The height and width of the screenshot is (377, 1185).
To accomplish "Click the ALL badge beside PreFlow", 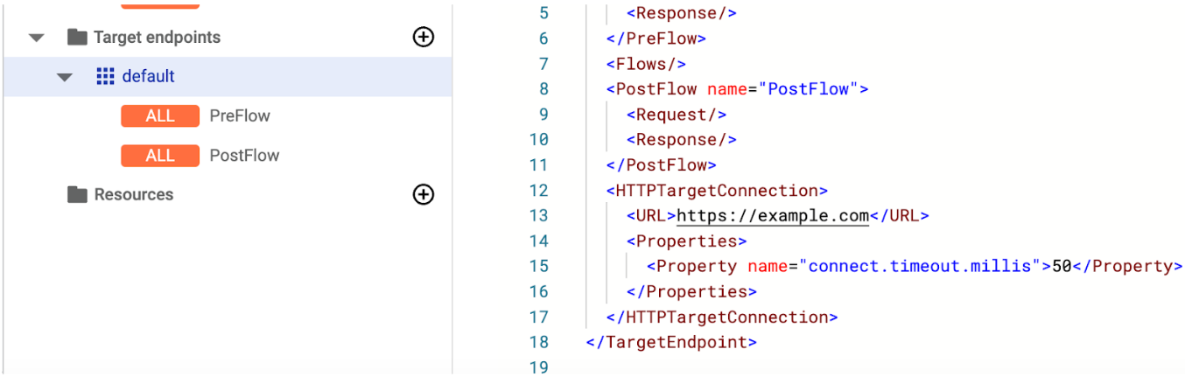I will 160,116.
